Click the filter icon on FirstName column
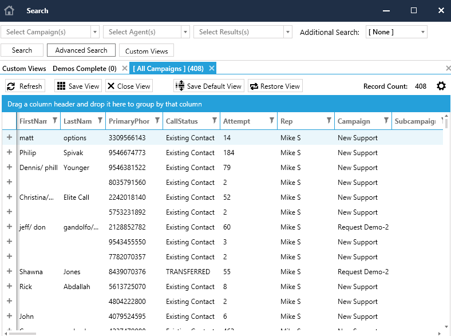Screen dimensions: 451x336 coord(55,121)
